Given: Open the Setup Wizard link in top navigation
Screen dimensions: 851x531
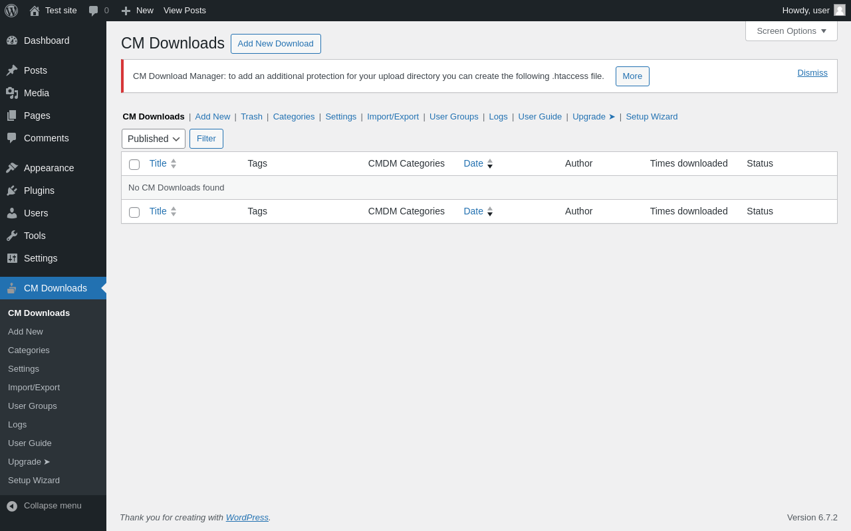Looking at the screenshot, I should pyautogui.click(x=652, y=117).
